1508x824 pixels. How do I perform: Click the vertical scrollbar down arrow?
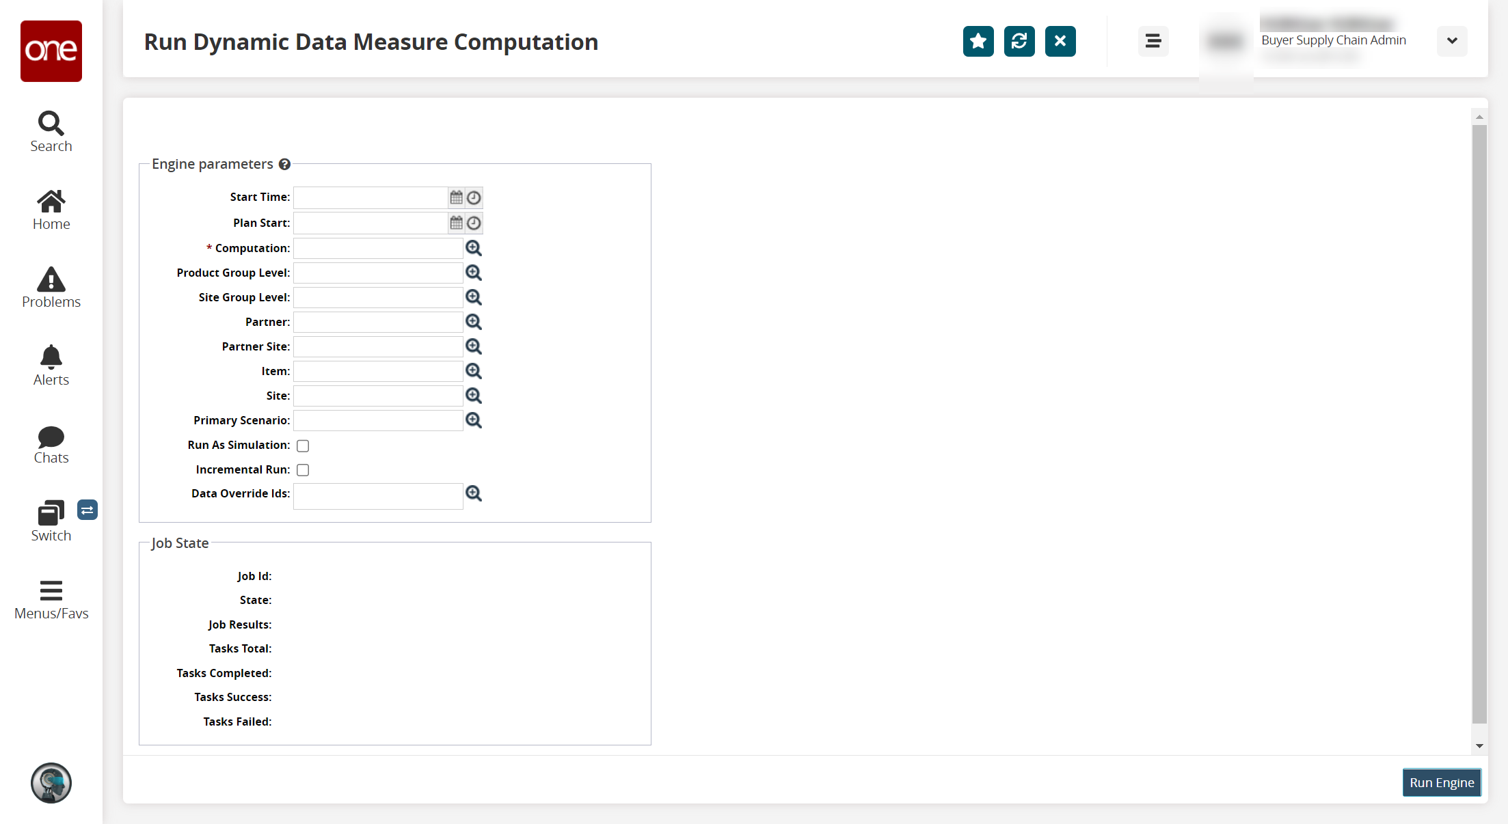1479,746
